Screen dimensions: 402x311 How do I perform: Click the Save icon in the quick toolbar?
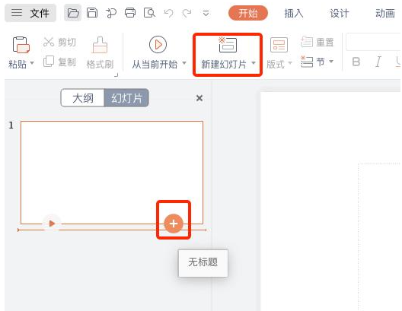pyautogui.click(x=92, y=13)
